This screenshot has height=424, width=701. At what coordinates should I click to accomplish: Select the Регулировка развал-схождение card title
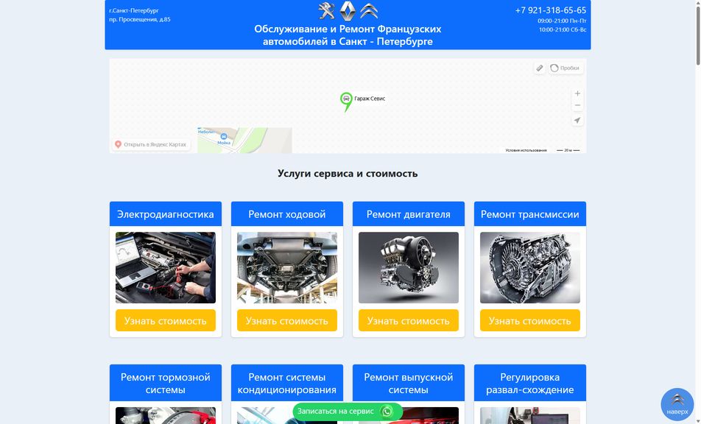click(x=529, y=383)
